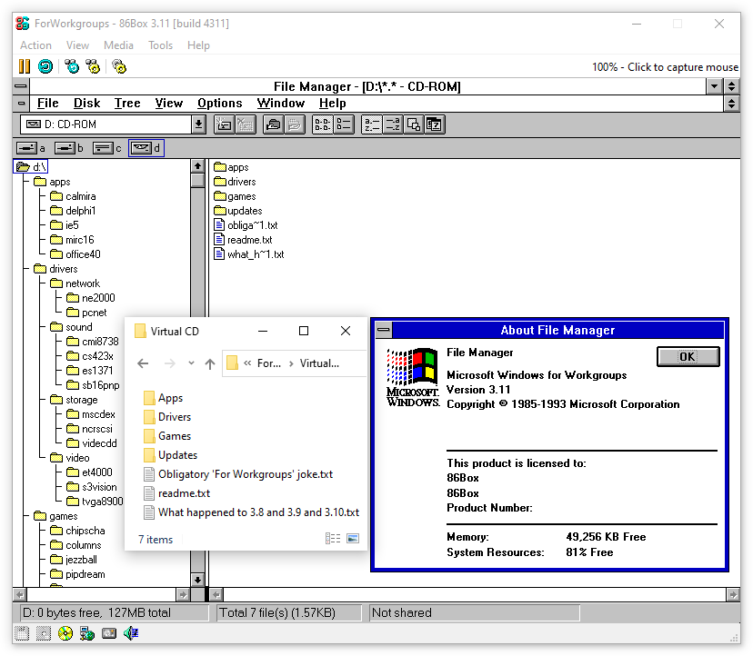Select what_h~1.txt in file list
The image size is (753, 656).
(249, 254)
